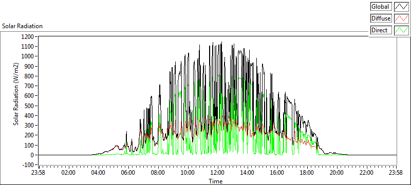Image resolution: width=411 pixels, height=185 pixels.
Task: Select the Diffuse legend label
Action: coord(381,18)
